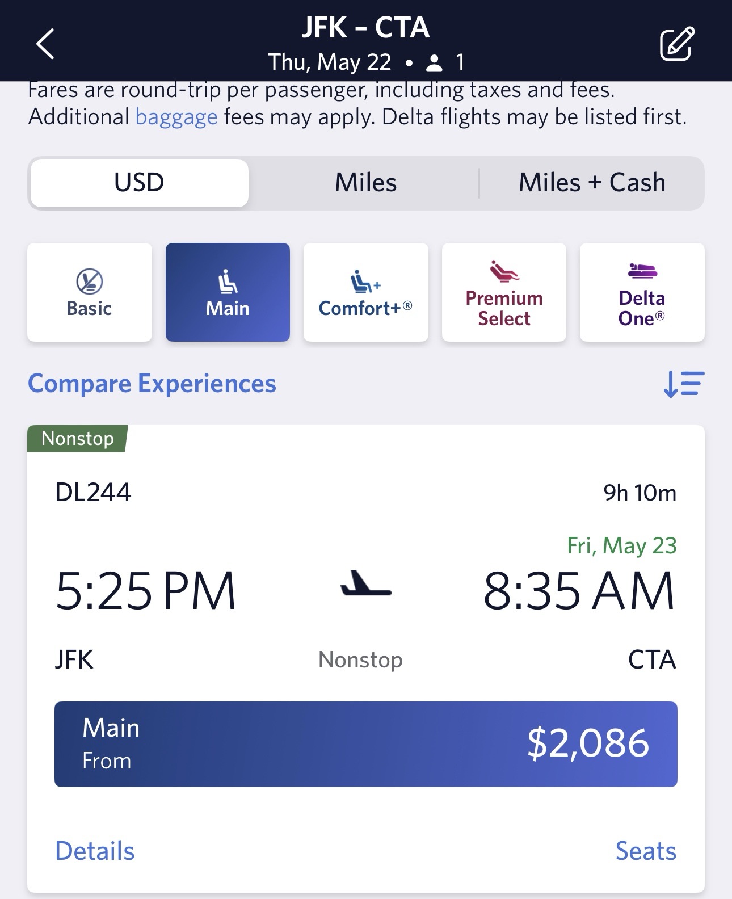Click the sort results icon
732x899 pixels.
pyautogui.click(x=683, y=384)
